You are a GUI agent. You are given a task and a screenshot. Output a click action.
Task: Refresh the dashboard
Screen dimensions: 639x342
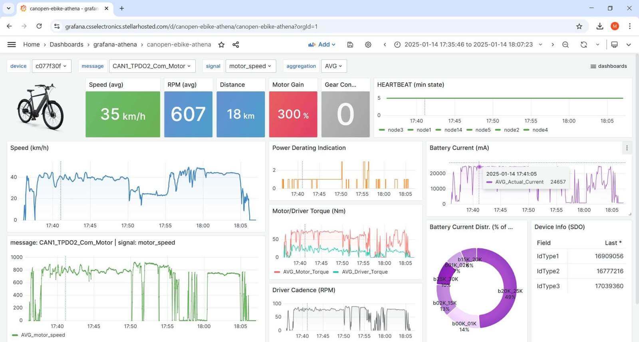point(583,45)
